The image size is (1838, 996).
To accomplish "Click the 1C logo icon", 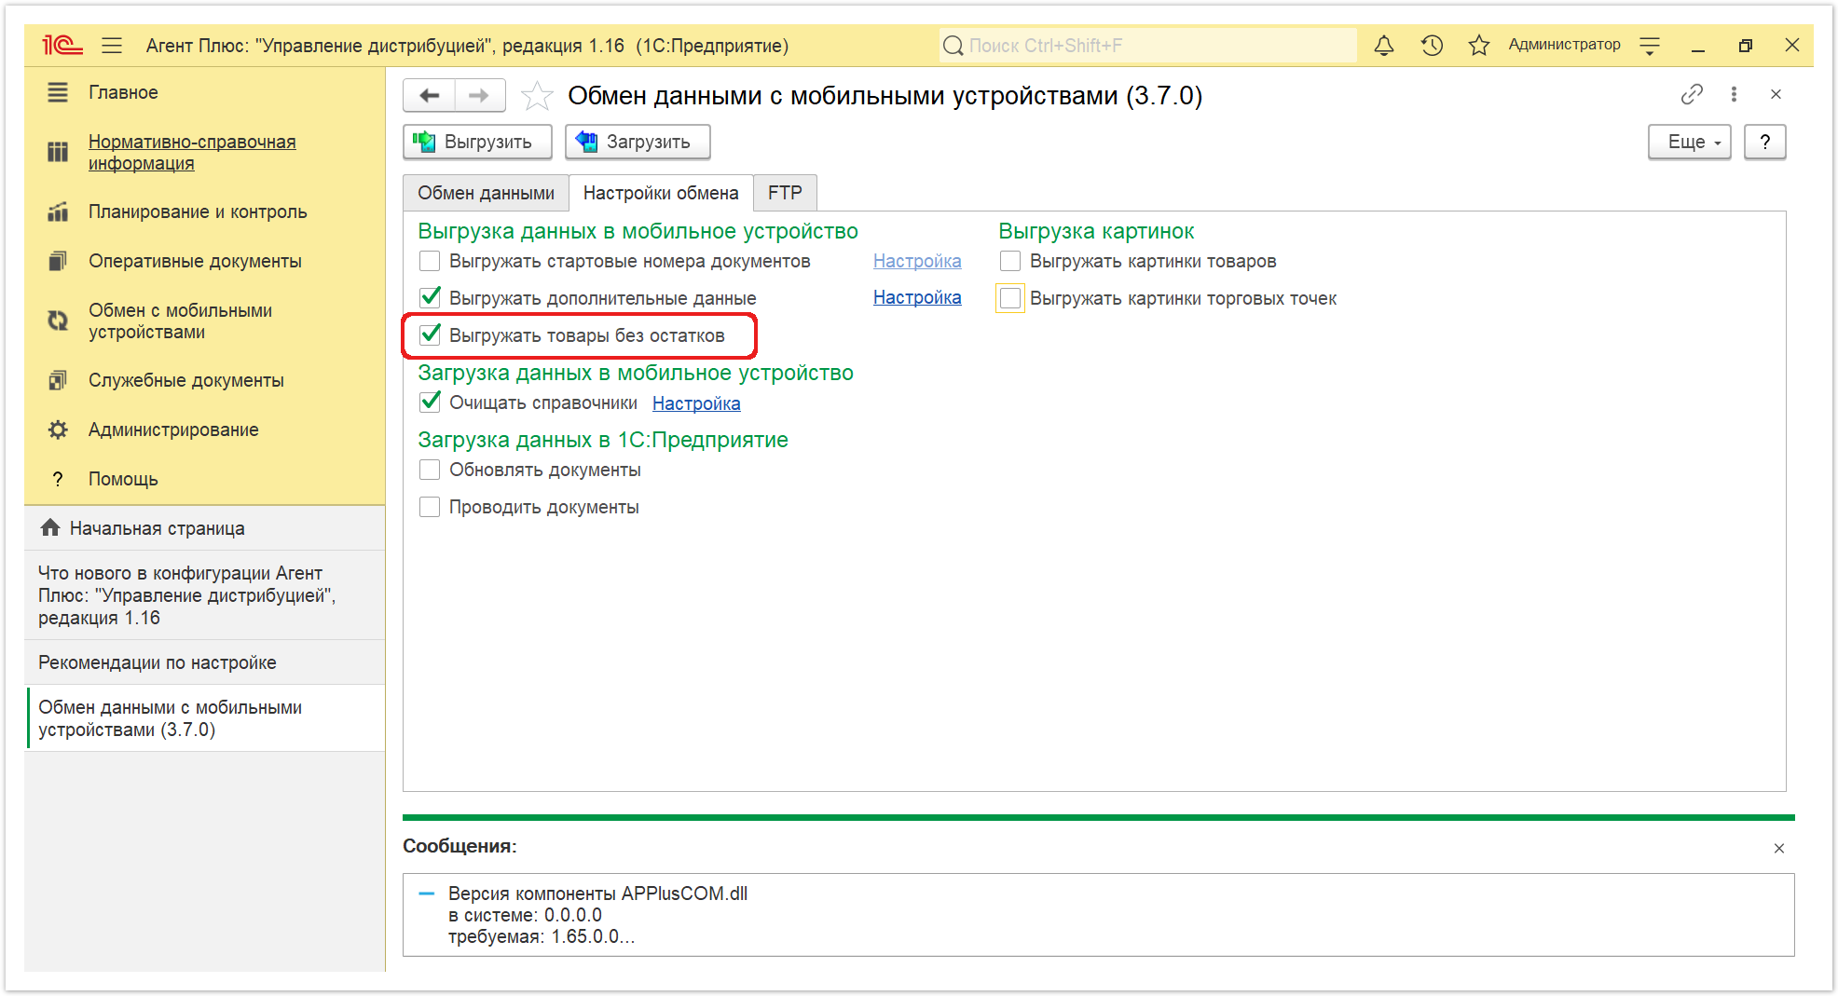I will coord(62,45).
